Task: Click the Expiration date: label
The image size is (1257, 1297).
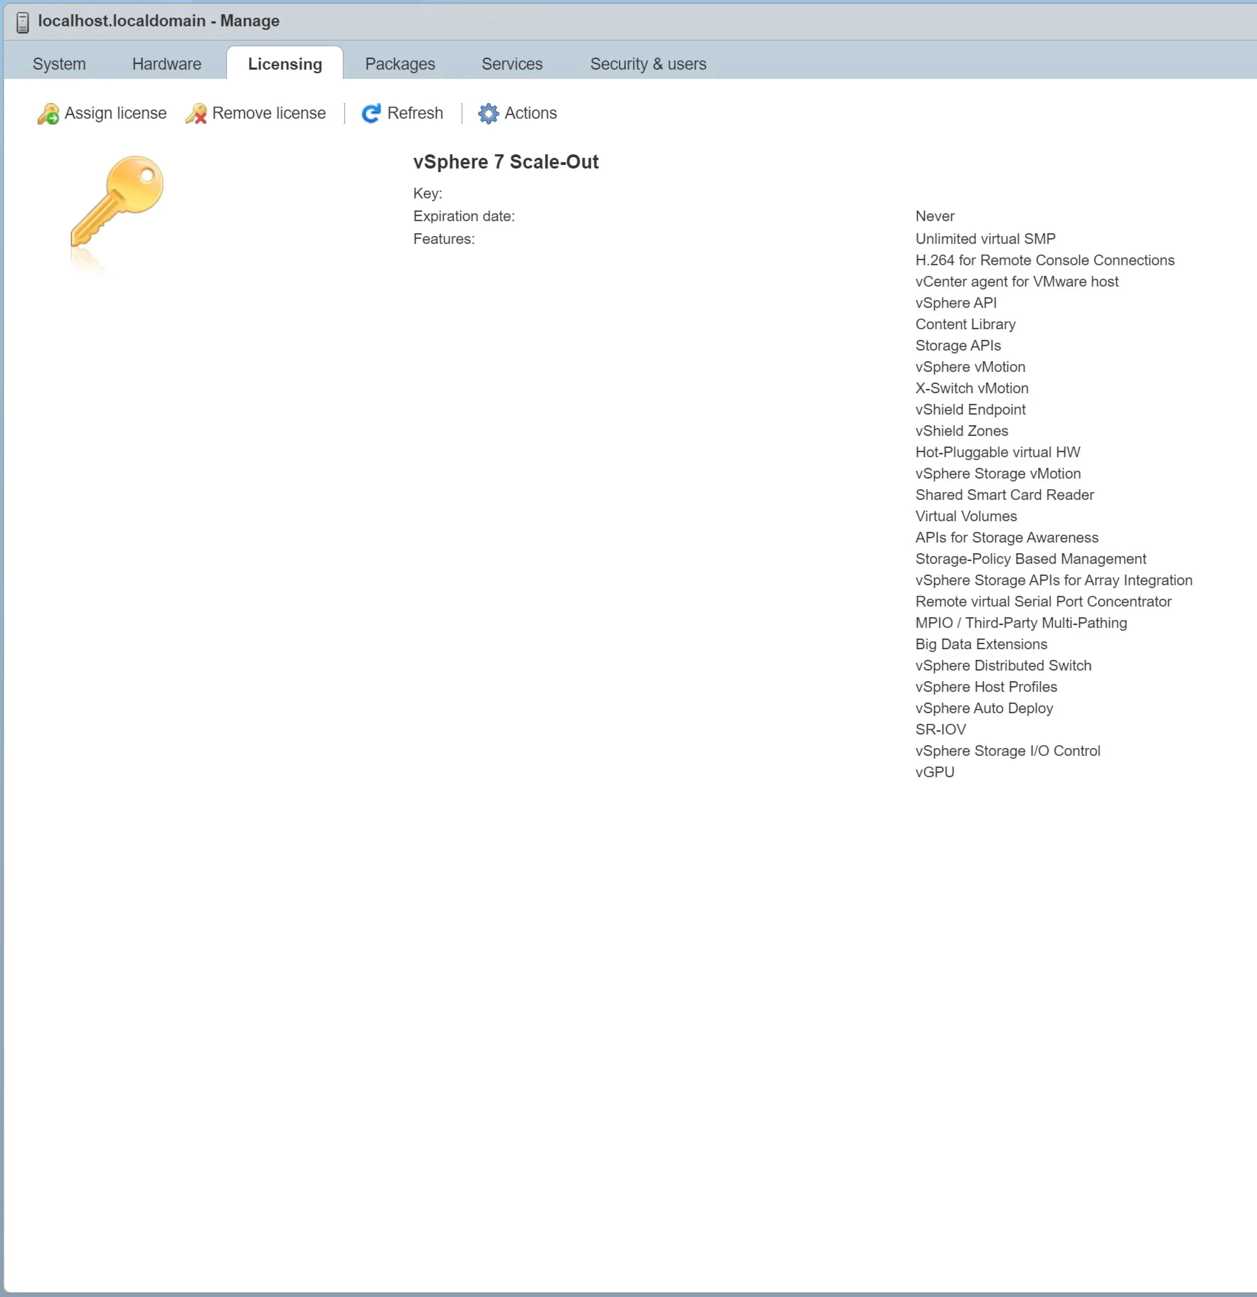Action: 464,216
